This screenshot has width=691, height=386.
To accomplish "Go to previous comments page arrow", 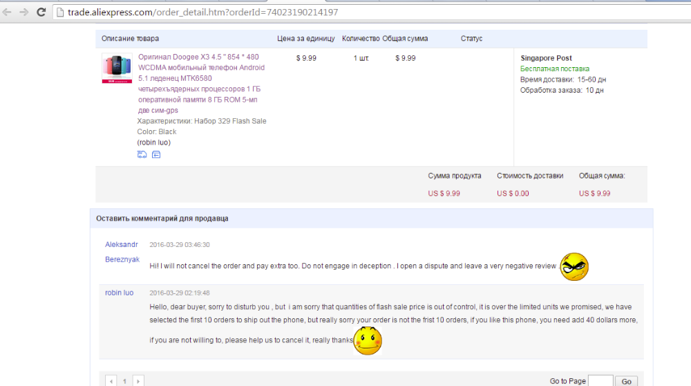I will [x=111, y=381].
